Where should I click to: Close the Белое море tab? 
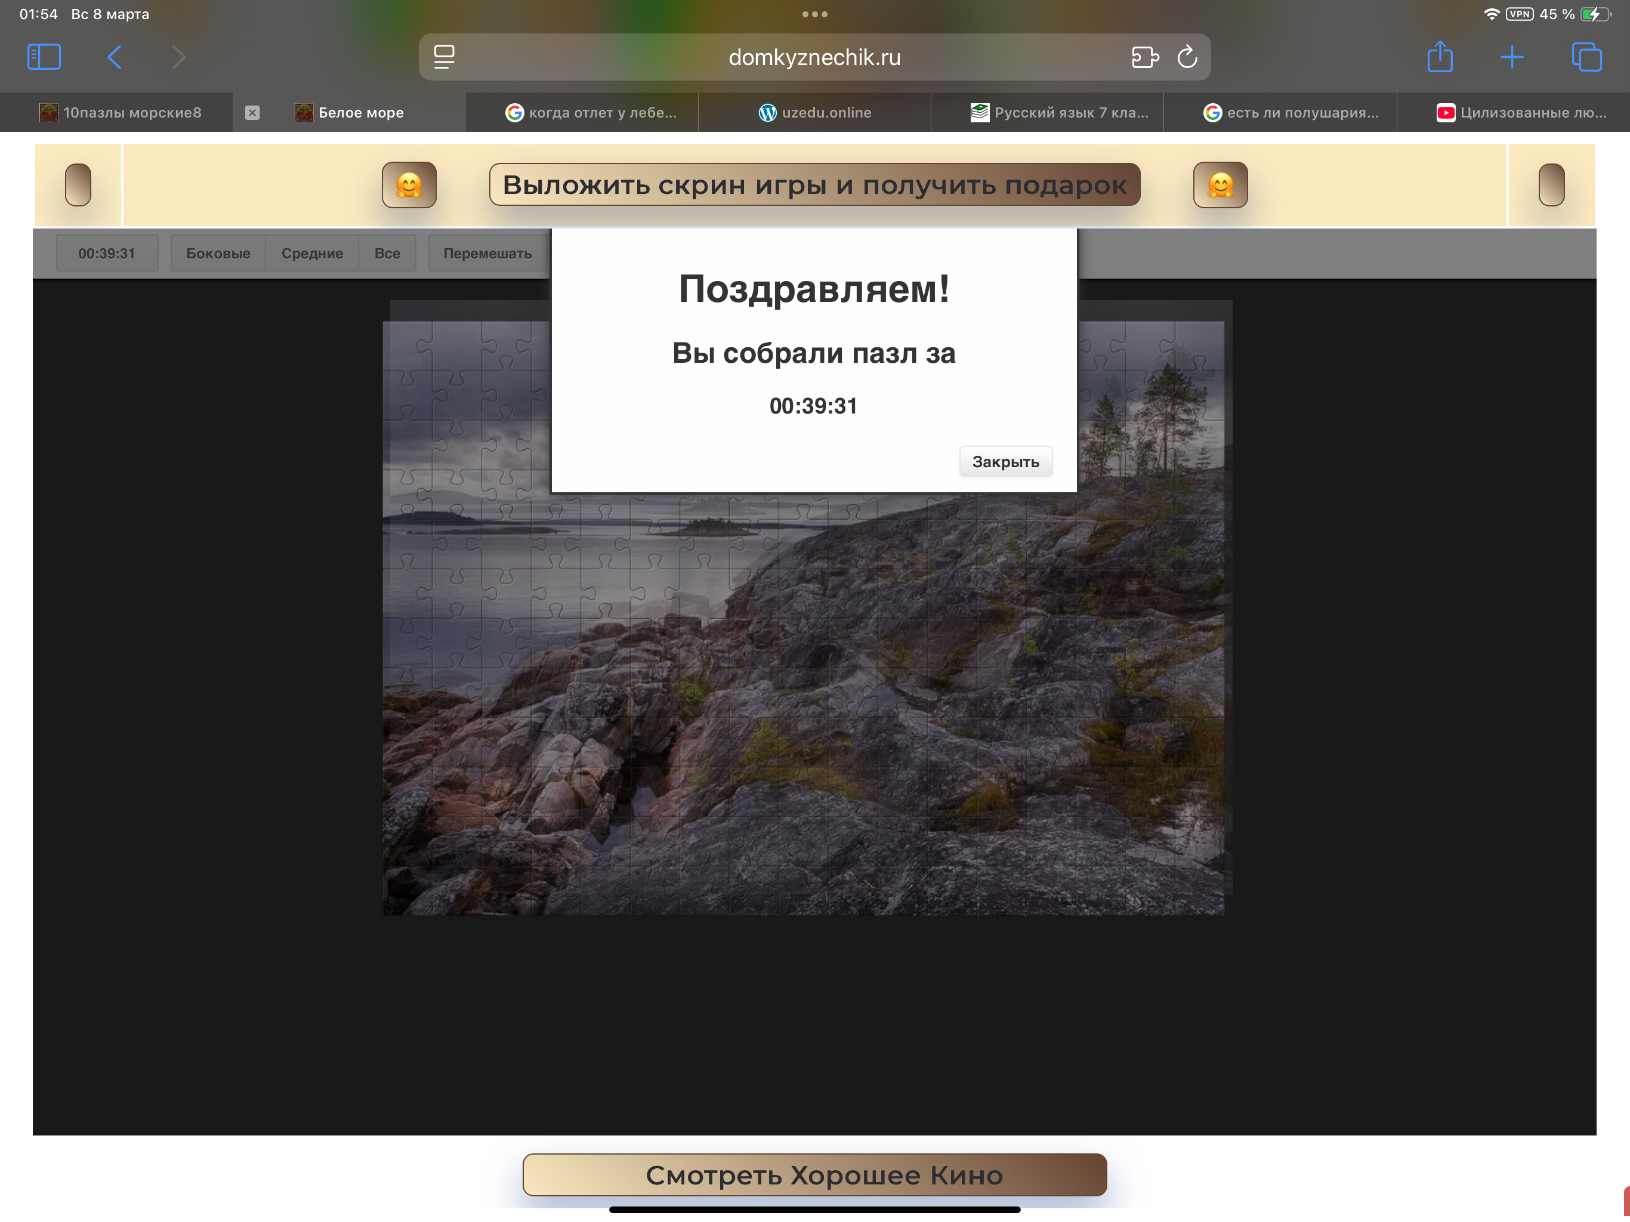point(252,113)
